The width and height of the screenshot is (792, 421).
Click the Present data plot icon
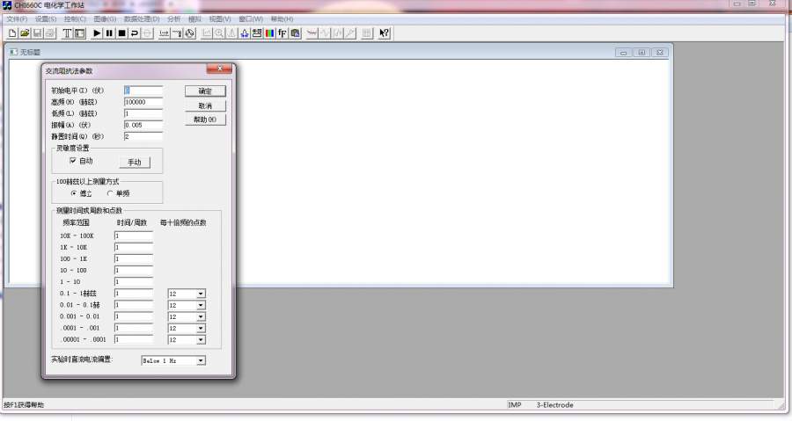[207, 33]
